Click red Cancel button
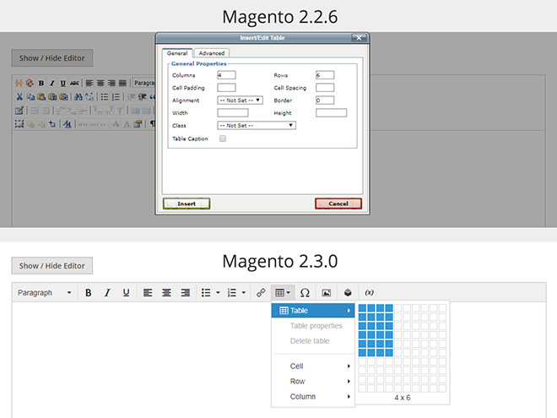Image resolution: width=557 pixels, height=418 pixels. [x=338, y=204]
